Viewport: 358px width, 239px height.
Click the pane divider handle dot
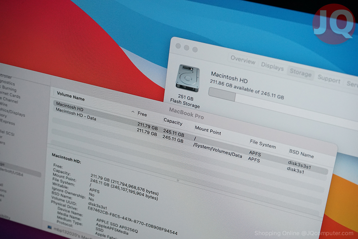pyautogui.click(x=178, y=180)
